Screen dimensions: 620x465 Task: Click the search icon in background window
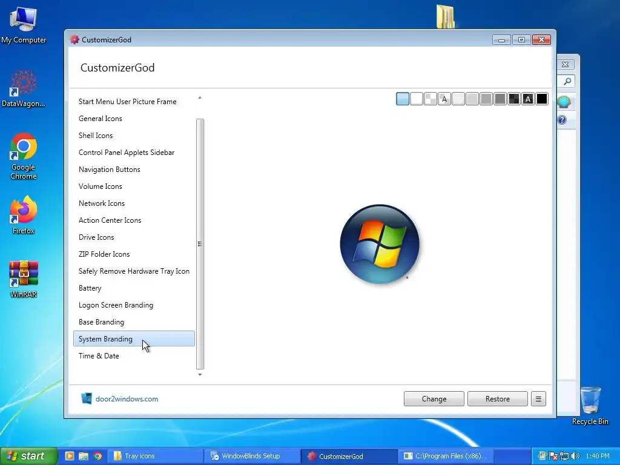[x=567, y=82]
